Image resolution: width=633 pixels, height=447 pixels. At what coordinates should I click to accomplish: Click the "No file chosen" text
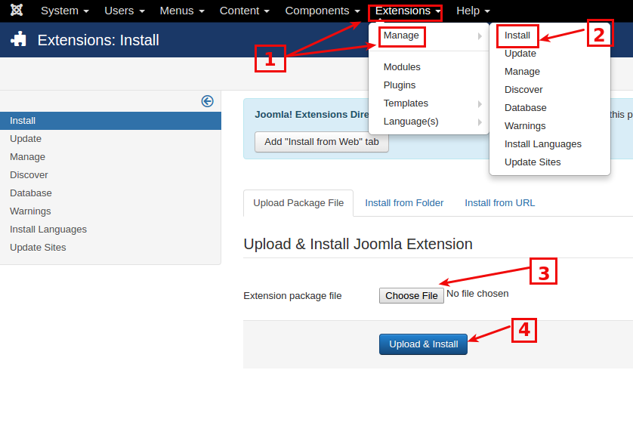pos(477,294)
